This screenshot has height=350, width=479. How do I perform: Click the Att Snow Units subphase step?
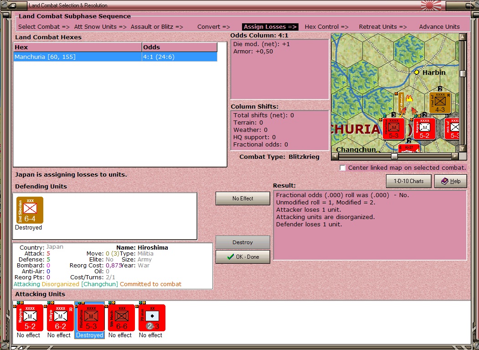(x=100, y=26)
